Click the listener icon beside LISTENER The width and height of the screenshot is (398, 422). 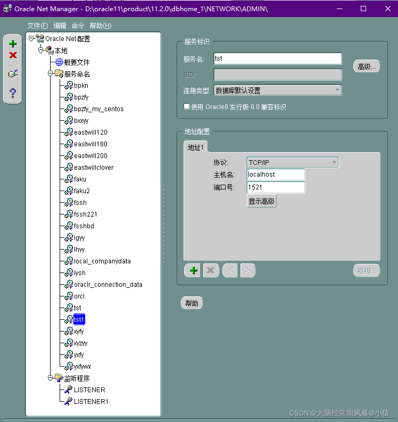click(68, 390)
